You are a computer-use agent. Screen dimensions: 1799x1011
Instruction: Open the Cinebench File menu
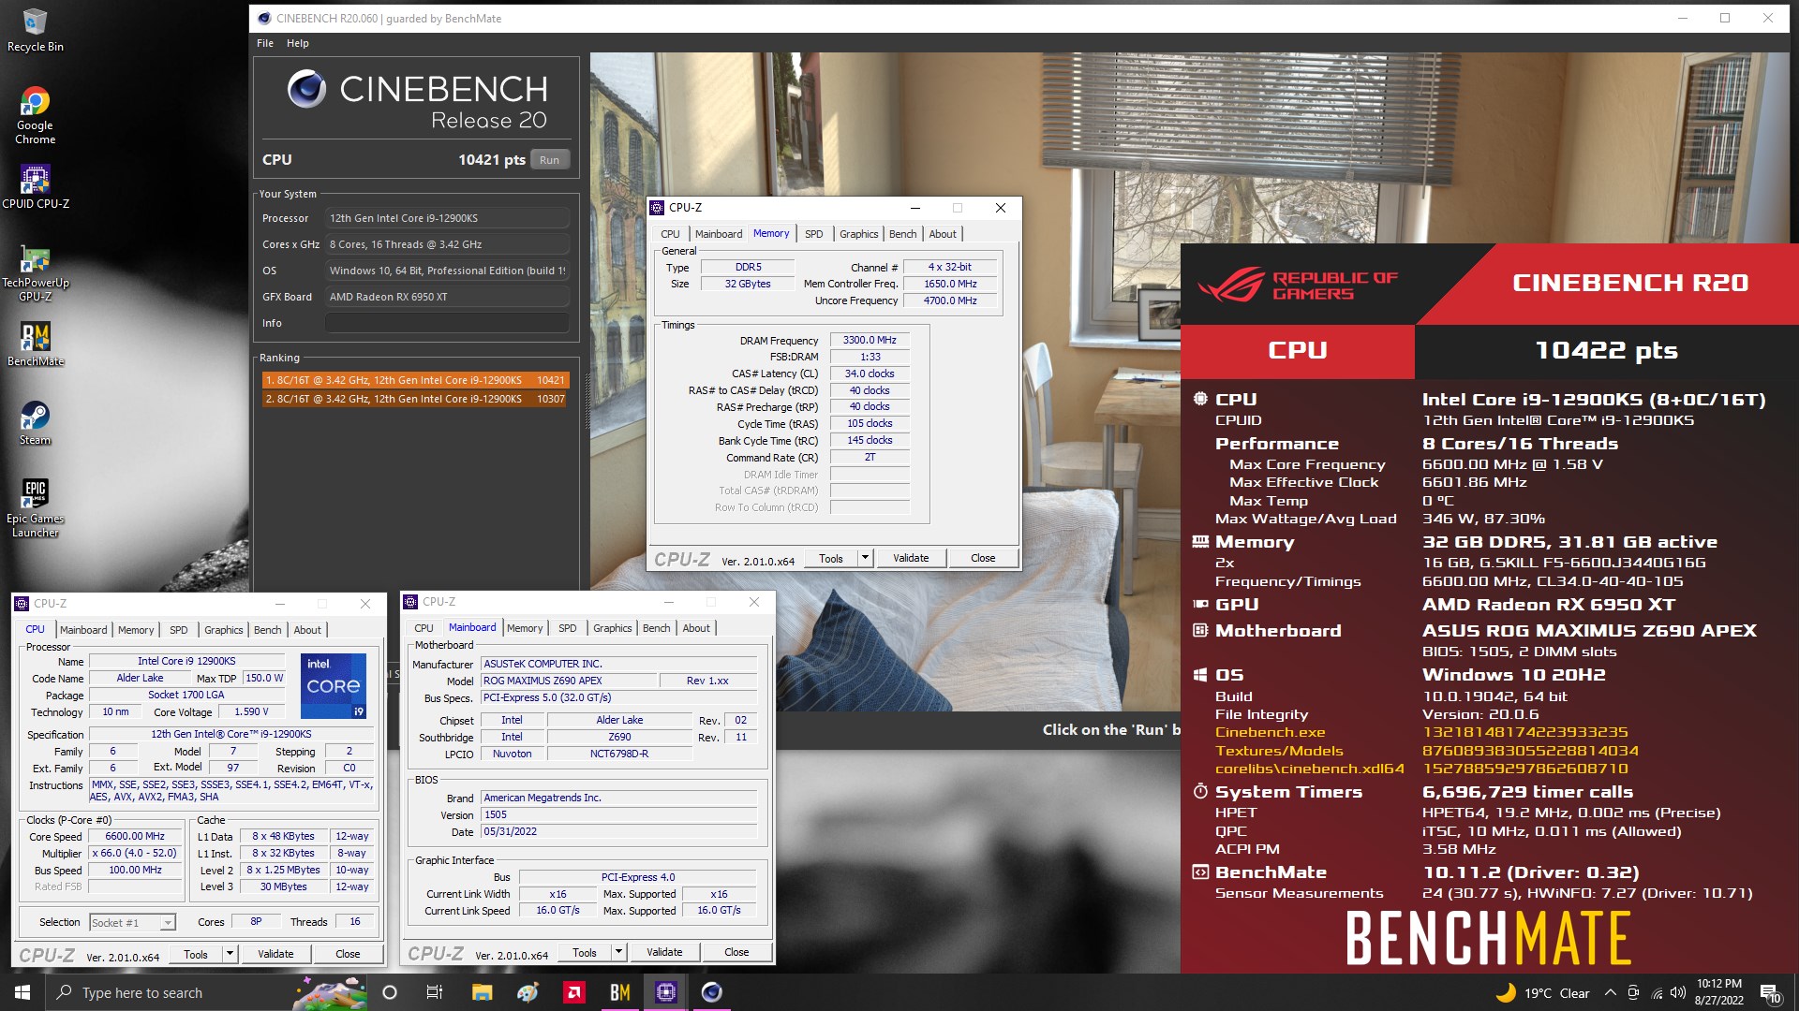point(265,43)
